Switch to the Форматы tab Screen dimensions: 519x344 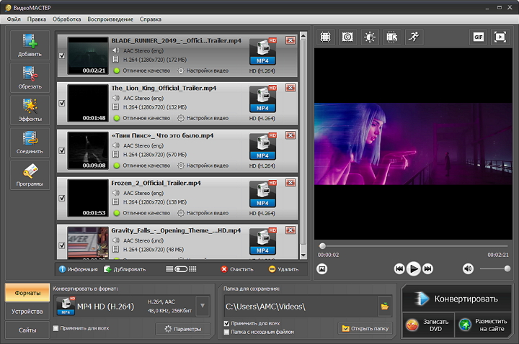pyautogui.click(x=27, y=293)
